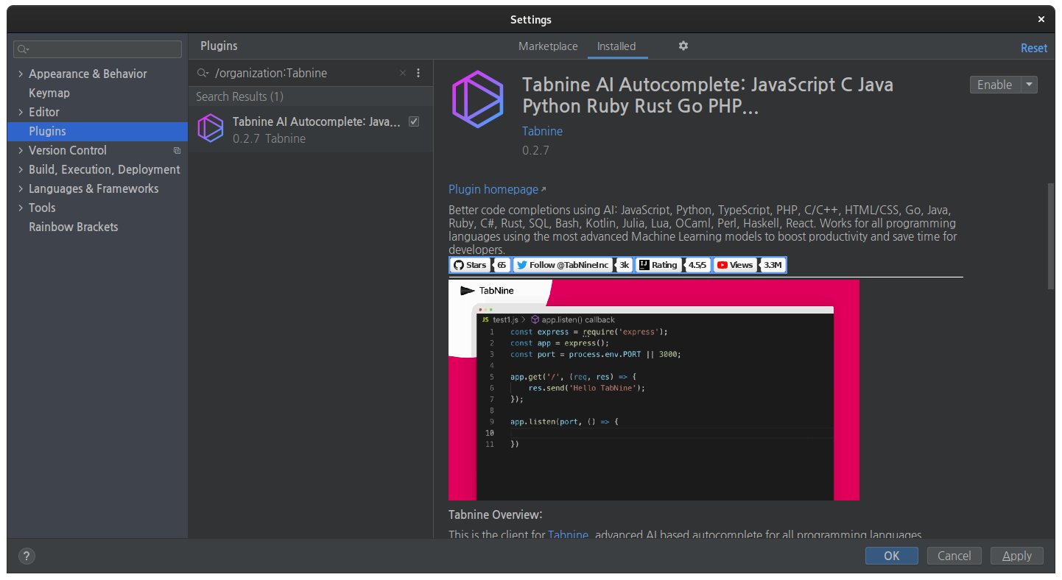Select Tabnine AI Autocomplete search result

310,129
